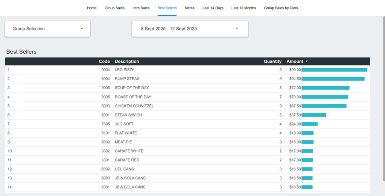Expand the Group Selection dropdown
This screenshot has width=385, height=196.
(47, 29)
